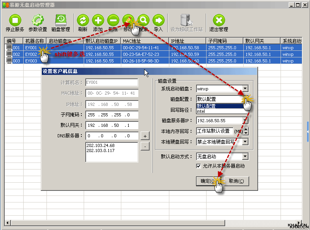310x230 pixels.
Task: Open 参数设置 from the toolbar
Action: pos(38,21)
